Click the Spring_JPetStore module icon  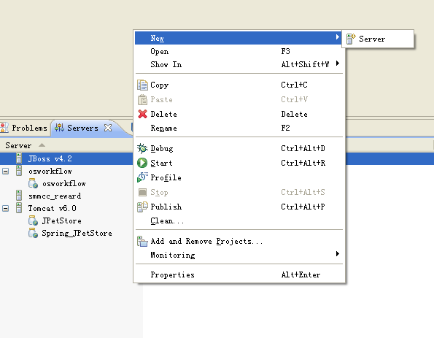point(34,233)
